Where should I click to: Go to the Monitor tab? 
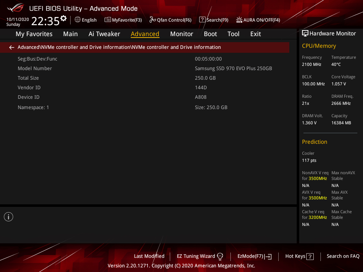tap(181, 34)
